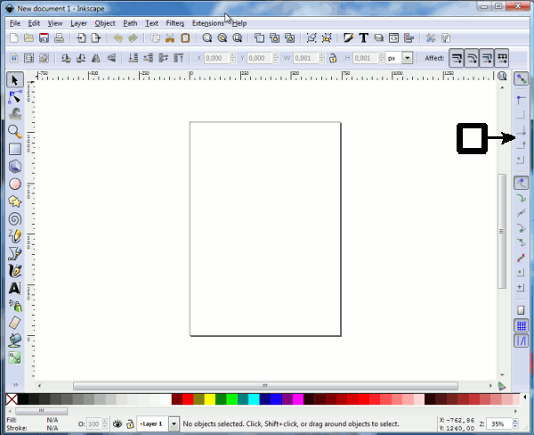Select the Node edit tool

15,97
